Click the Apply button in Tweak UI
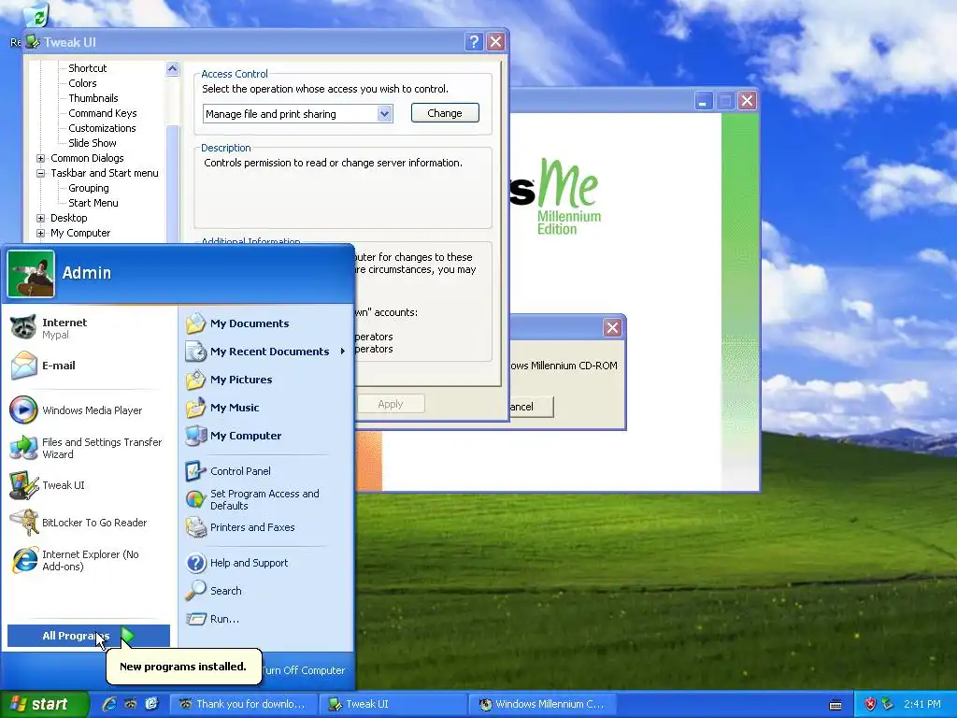 [x=391, y=404]
